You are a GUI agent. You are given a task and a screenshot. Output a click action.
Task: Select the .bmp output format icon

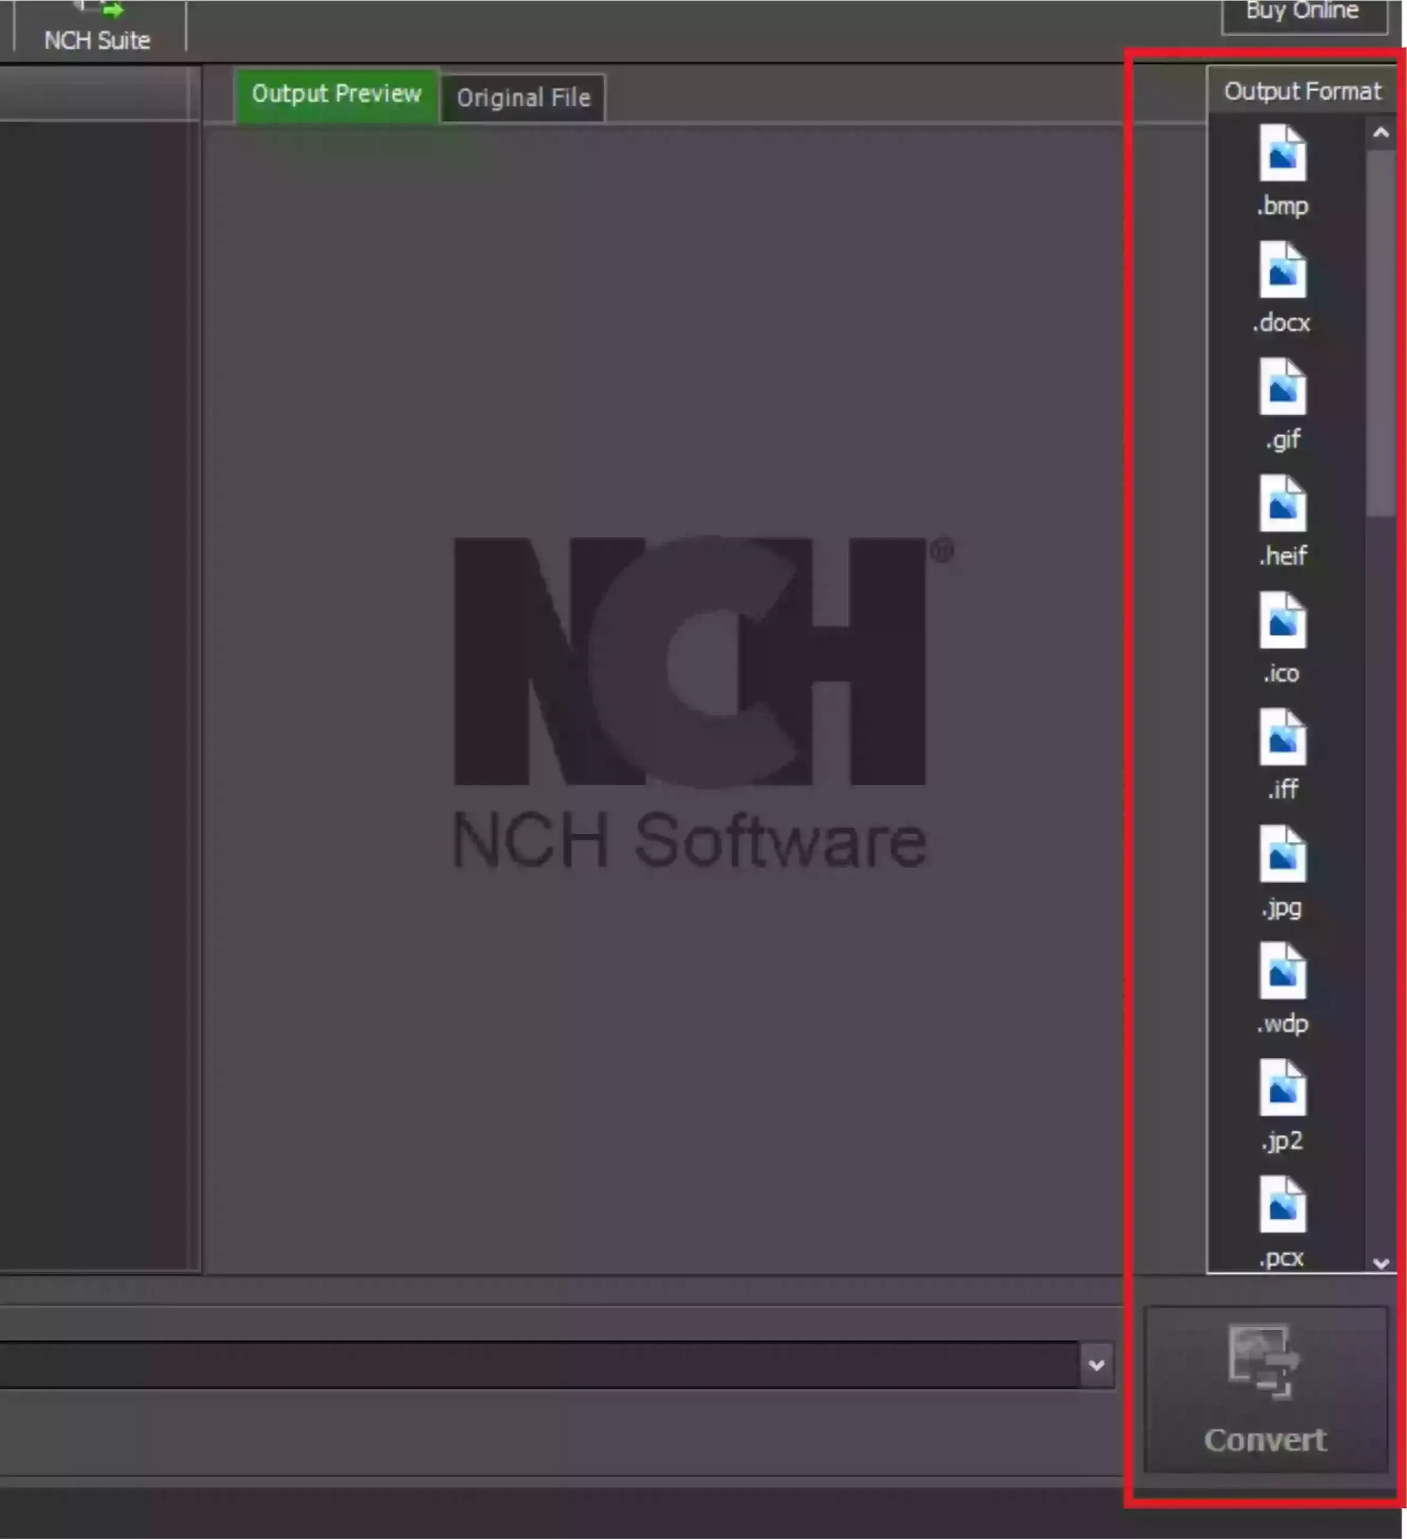tap(1283, 153)
